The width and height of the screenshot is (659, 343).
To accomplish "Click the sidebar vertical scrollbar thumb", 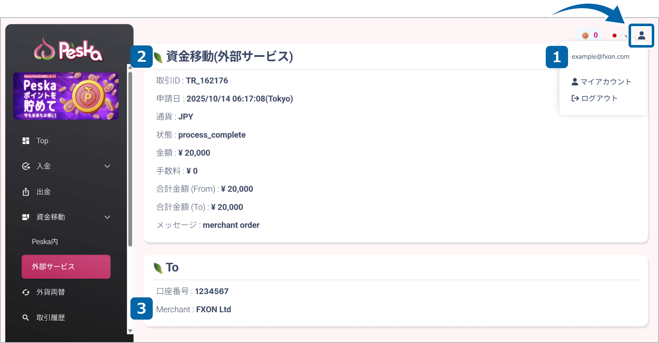I will 130,159.
